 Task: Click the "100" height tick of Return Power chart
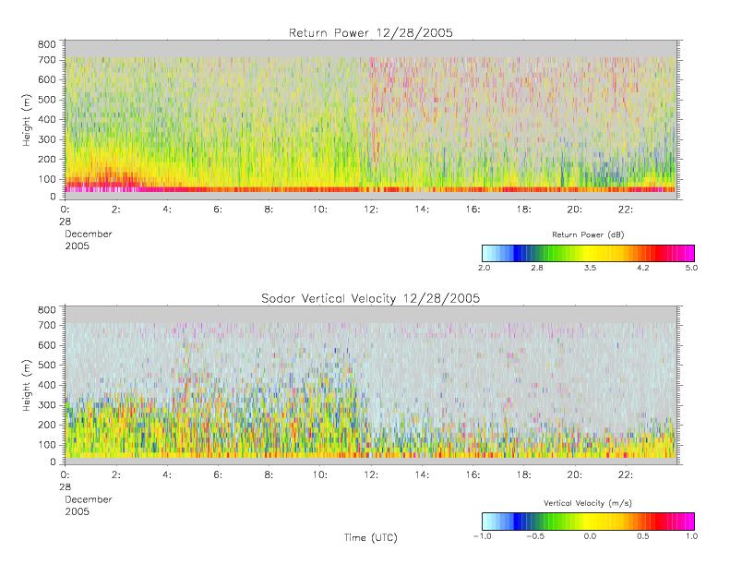pos(46,179)
